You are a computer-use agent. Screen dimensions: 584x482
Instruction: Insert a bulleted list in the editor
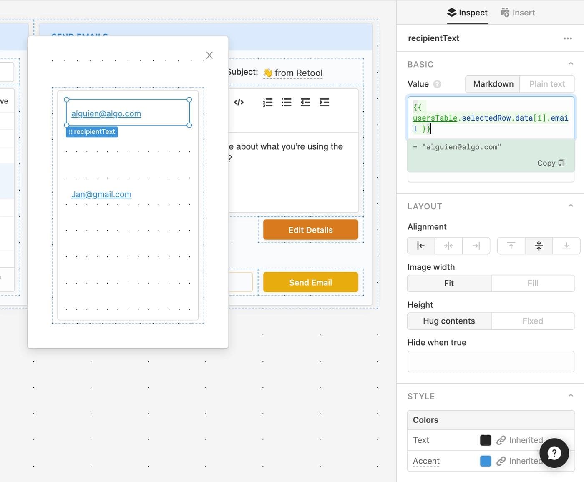click(287, 102)
